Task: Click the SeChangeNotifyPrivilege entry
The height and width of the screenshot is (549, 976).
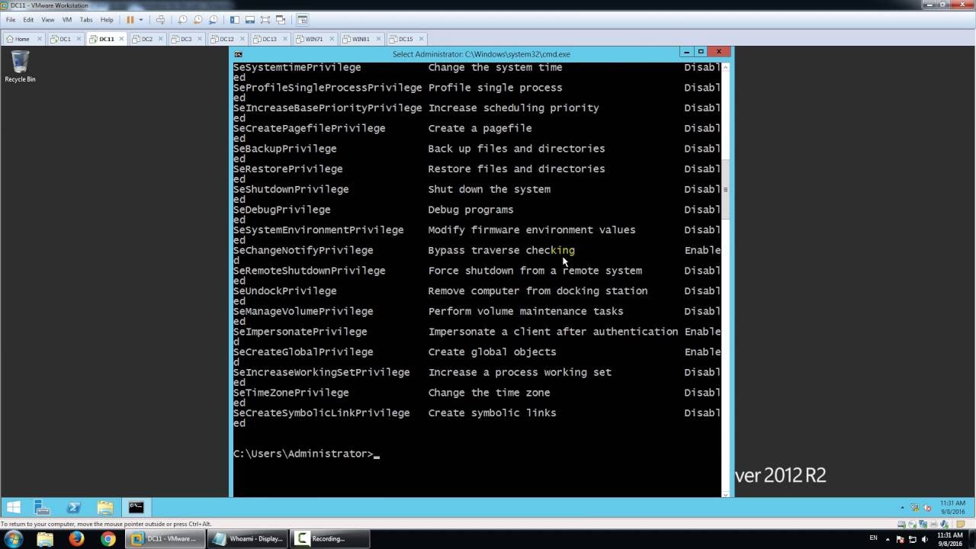Action: coord(303,250)
